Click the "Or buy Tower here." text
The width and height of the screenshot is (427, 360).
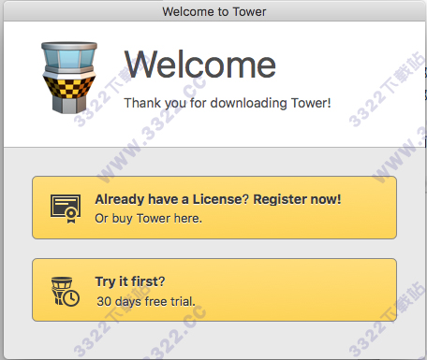point(149,219)
